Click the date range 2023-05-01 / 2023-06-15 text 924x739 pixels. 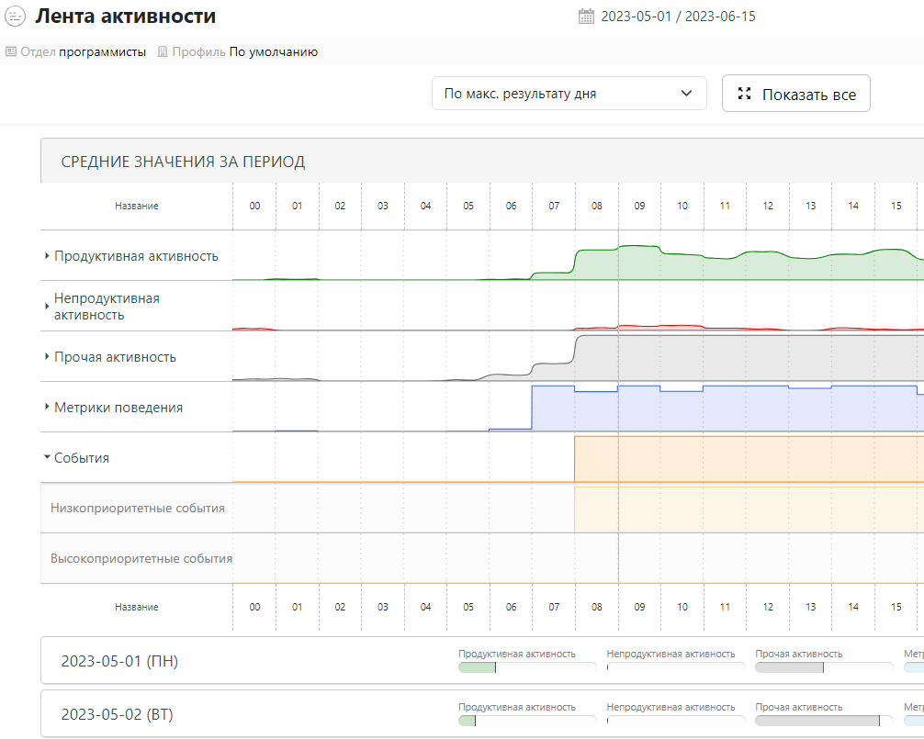(x=678, y=17)
